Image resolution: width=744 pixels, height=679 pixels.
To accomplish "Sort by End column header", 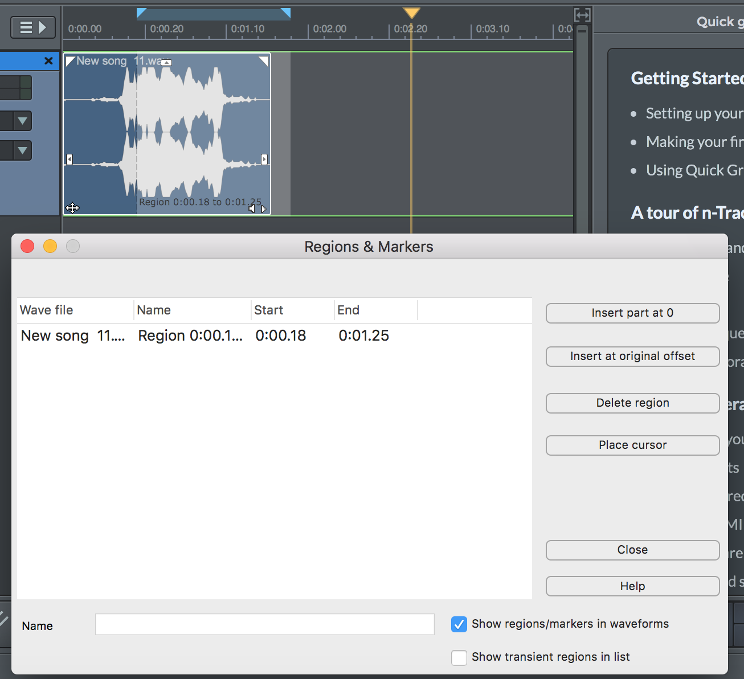I will tap(376, 310).
